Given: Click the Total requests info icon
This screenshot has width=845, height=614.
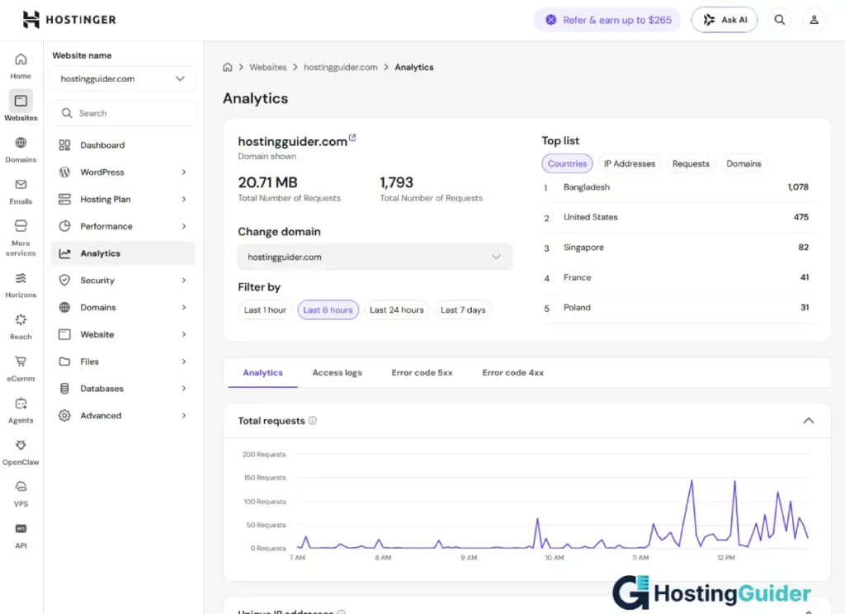Looking at the screenshot, I should 313,420.
